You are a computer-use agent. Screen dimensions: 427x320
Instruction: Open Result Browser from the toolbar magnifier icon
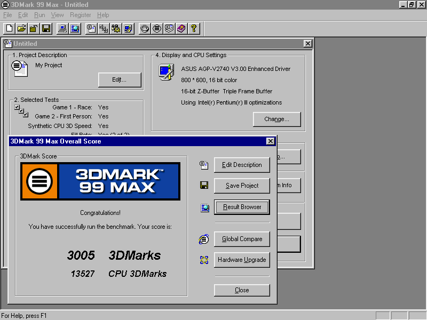tap(75, 29)
